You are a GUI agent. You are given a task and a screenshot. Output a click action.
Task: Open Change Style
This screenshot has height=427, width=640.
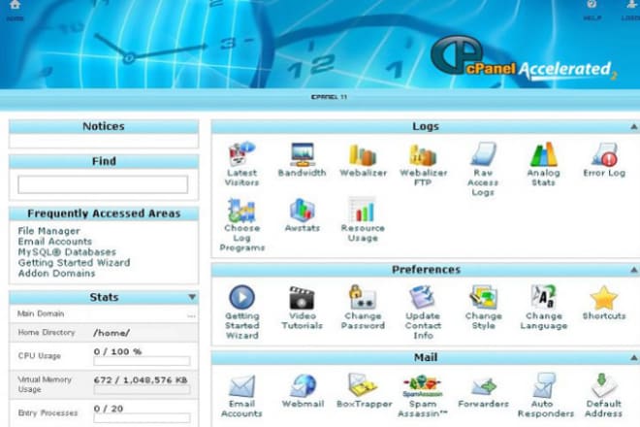483,308
